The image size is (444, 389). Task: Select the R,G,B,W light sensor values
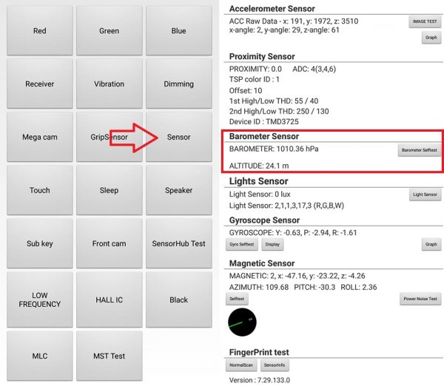286,206
